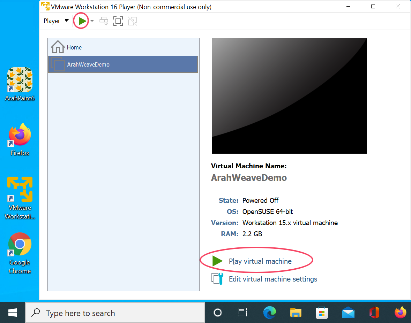Viewport: 411px width, 323px height.
Task: Open Office from the taskbar
Action: (374, 313)
